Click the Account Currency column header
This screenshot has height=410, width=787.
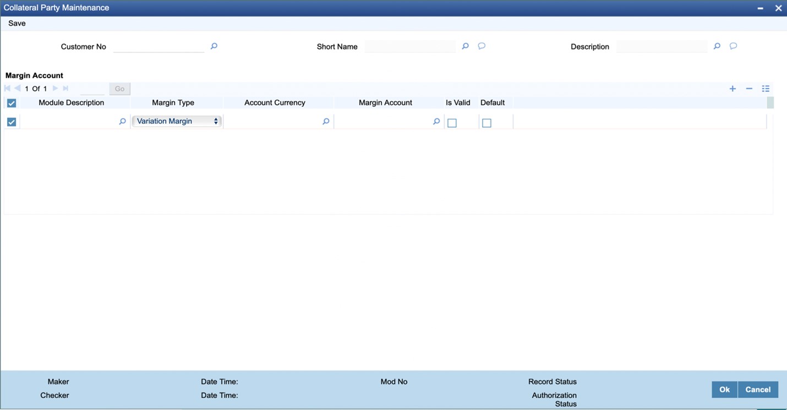[275, 103]
